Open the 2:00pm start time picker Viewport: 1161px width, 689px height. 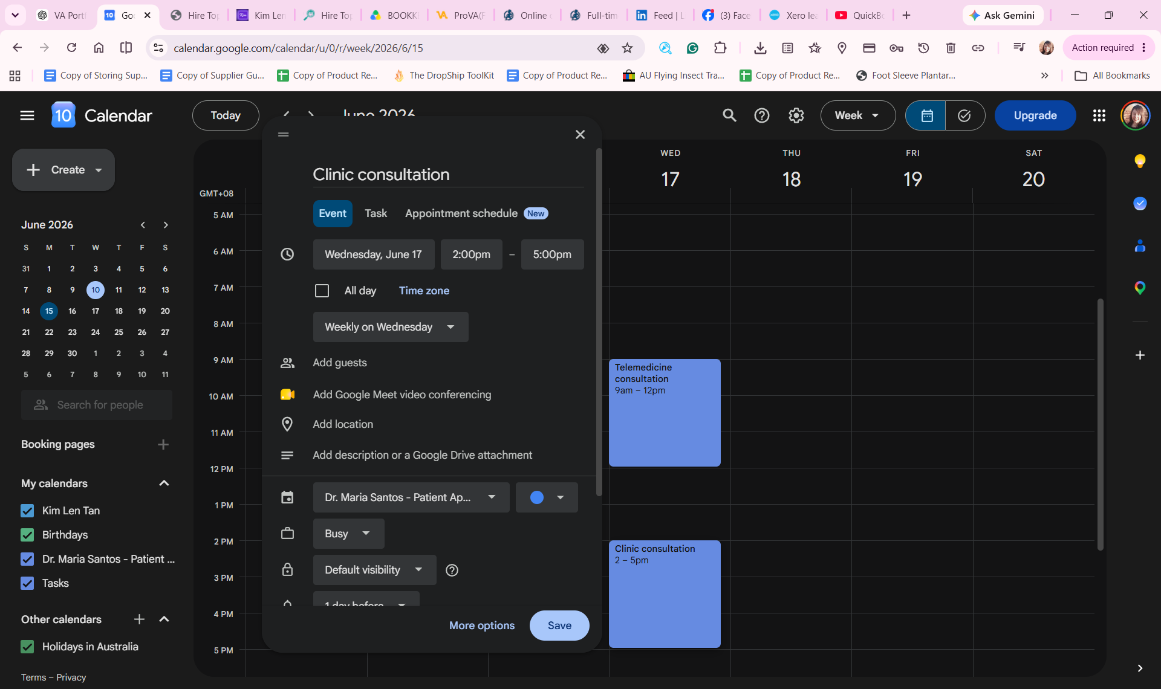(x=471, y=254)
